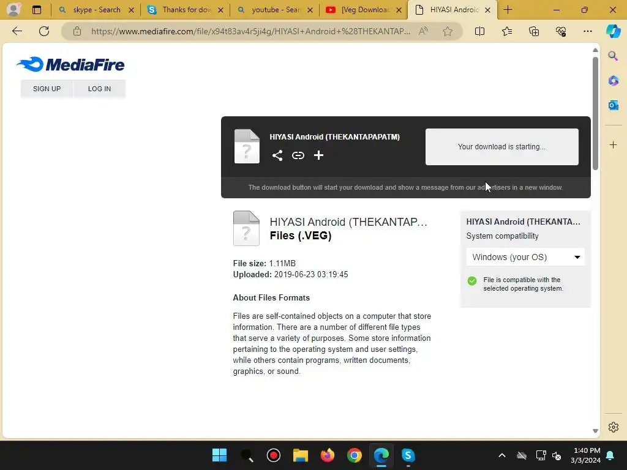Click the share icon under the file name
This screenshot has height=470, width=627.
pos(277,155)
